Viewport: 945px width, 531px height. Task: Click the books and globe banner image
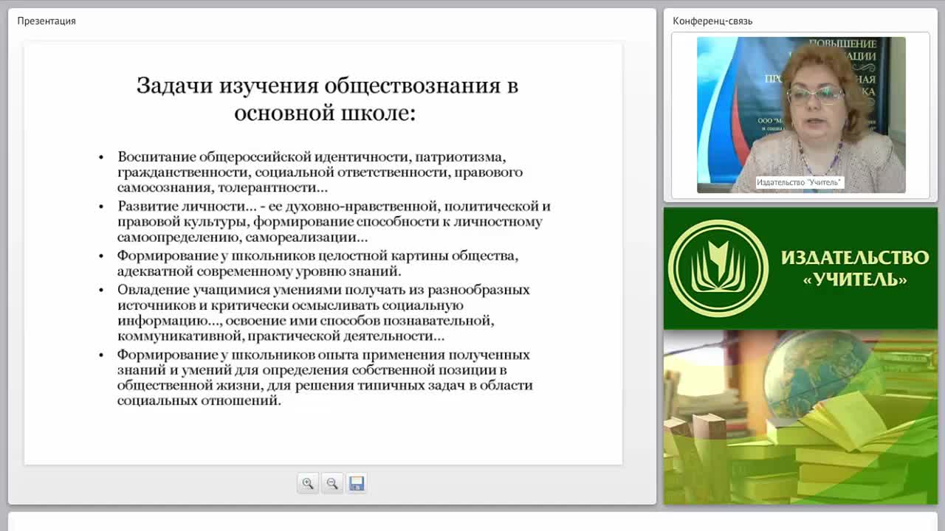[x=800, y=417]
